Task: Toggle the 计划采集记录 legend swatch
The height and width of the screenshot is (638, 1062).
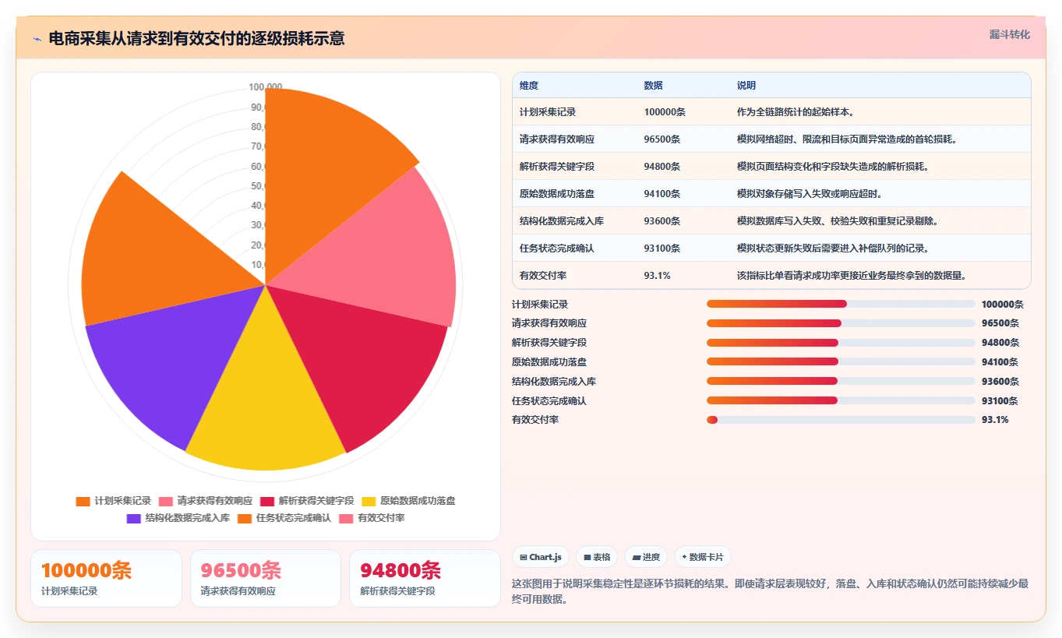Action: pyautogui.click(x=83, y=501)
